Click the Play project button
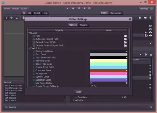The image size is (157, 113). pos(68,8)
